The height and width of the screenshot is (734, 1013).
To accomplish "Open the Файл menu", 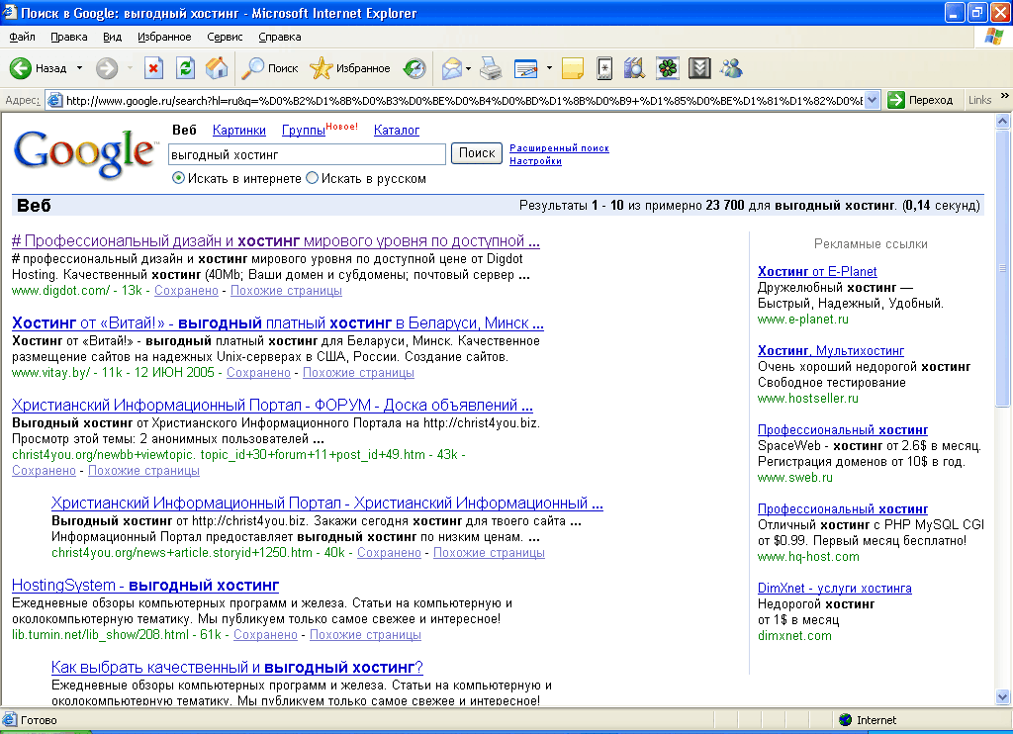I will point(22,37).
